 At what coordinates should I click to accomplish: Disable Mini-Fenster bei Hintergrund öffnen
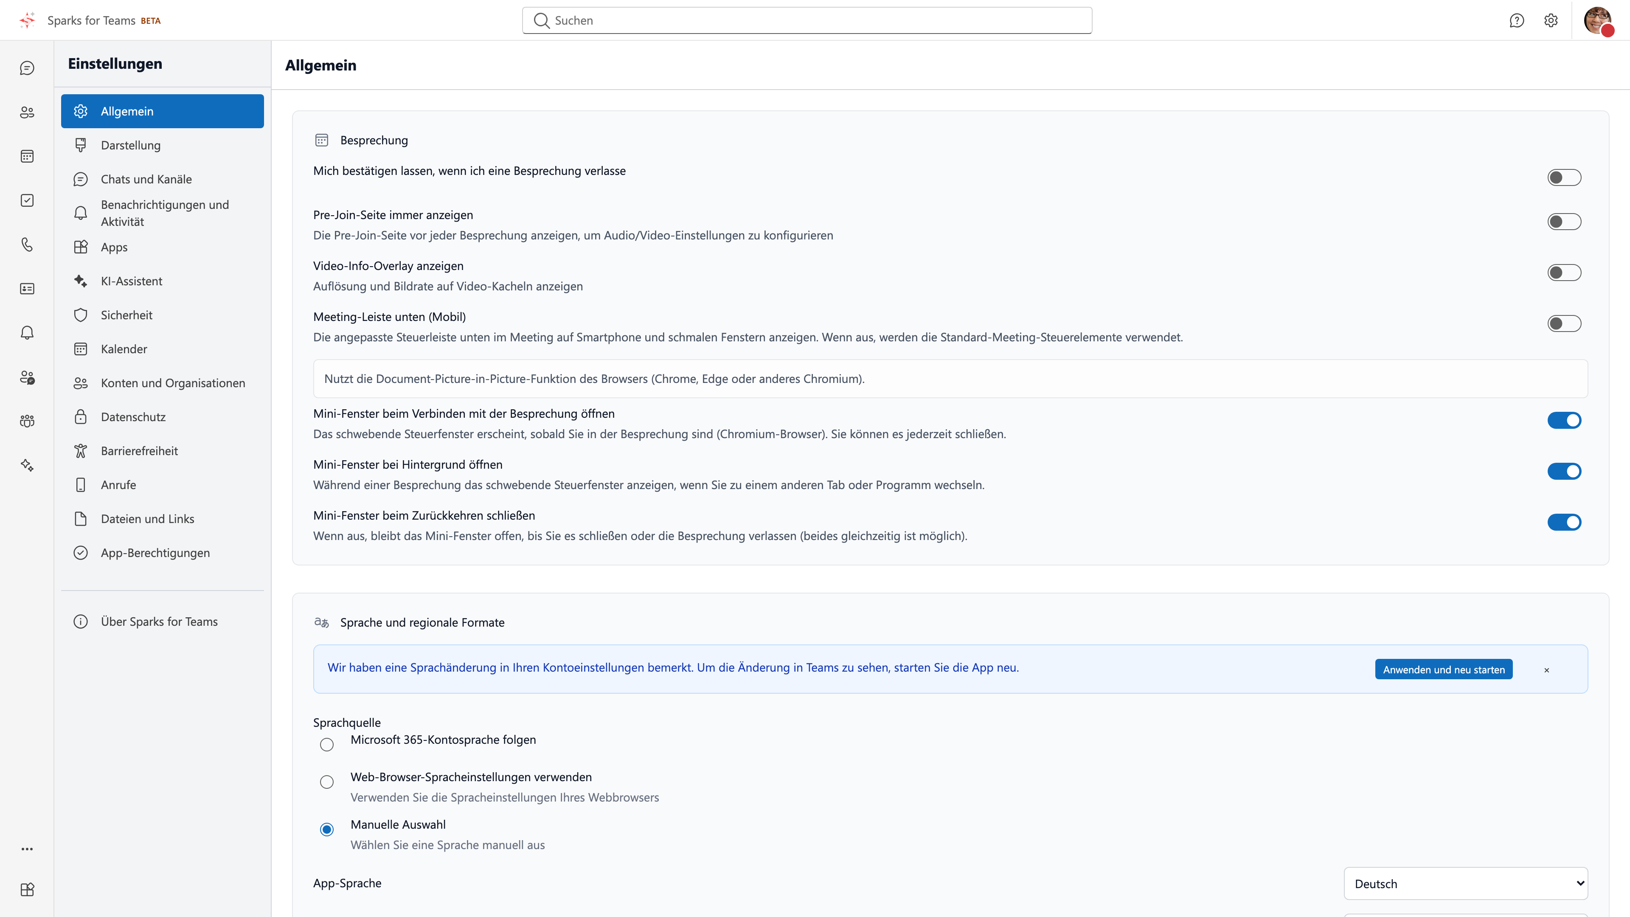pos(1564,472)
